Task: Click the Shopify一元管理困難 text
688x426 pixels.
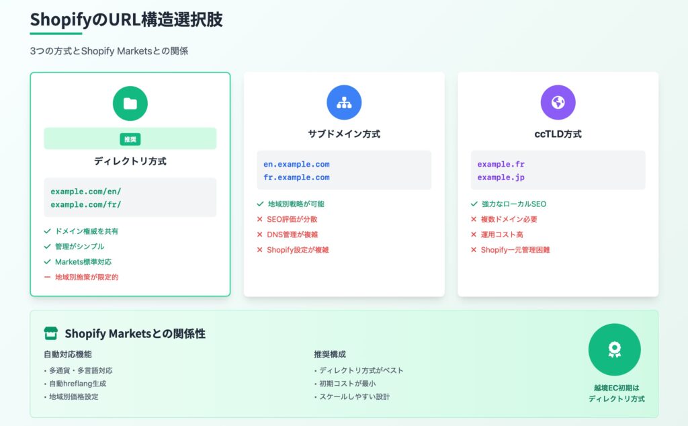Action: click(x=515, y=250)
